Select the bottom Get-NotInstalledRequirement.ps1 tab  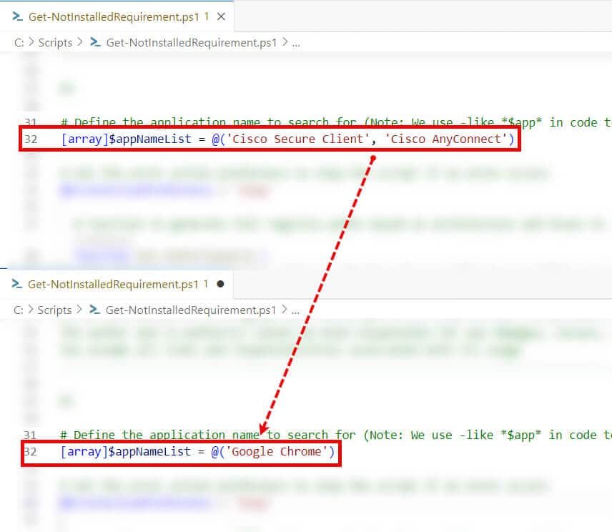[117, 284]
